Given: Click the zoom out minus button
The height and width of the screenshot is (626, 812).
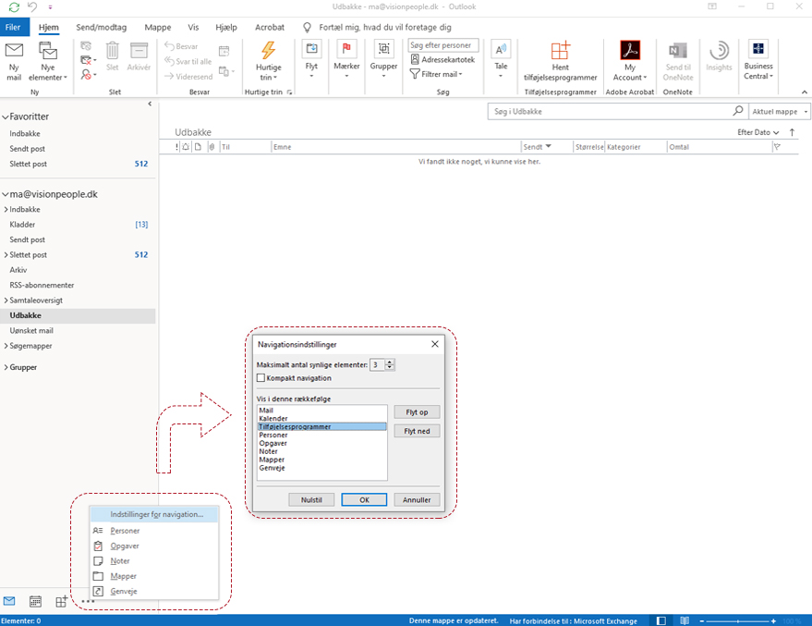Looking at the screenshot, I should point(702,620).
